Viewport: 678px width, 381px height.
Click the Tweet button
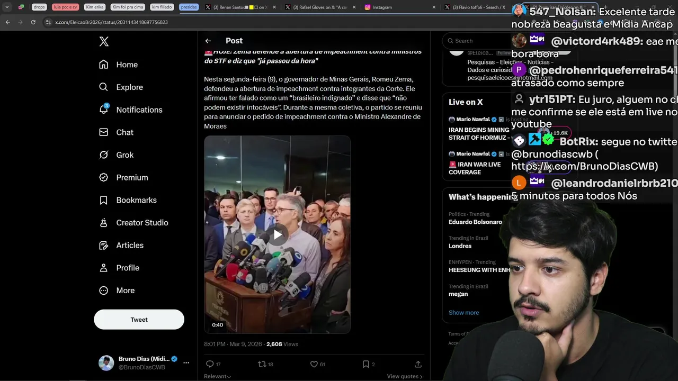tap(139, 320)
